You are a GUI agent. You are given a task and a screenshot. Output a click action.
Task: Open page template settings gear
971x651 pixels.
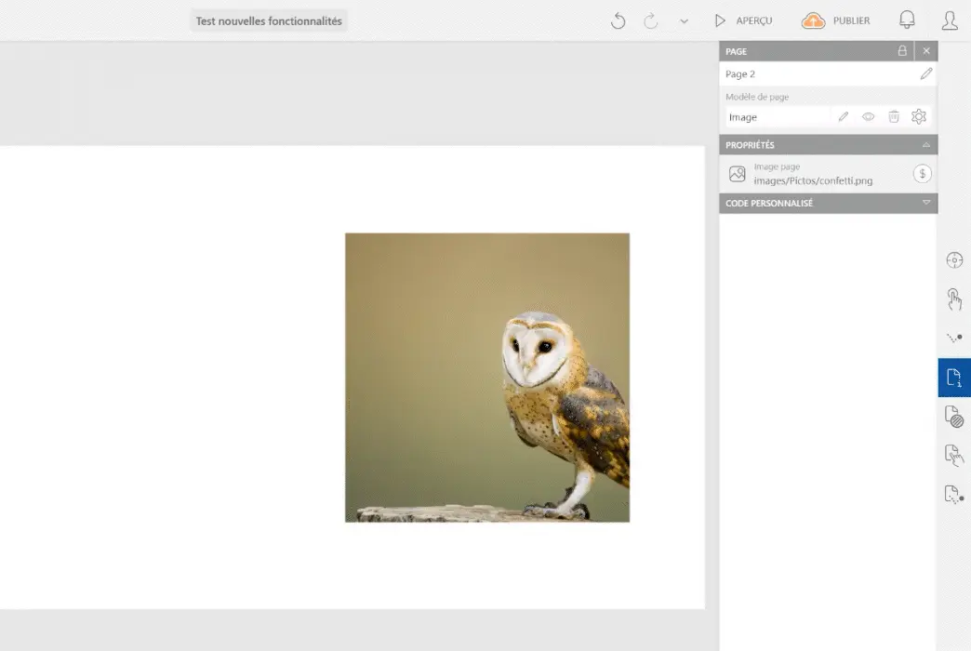(919, 117)
